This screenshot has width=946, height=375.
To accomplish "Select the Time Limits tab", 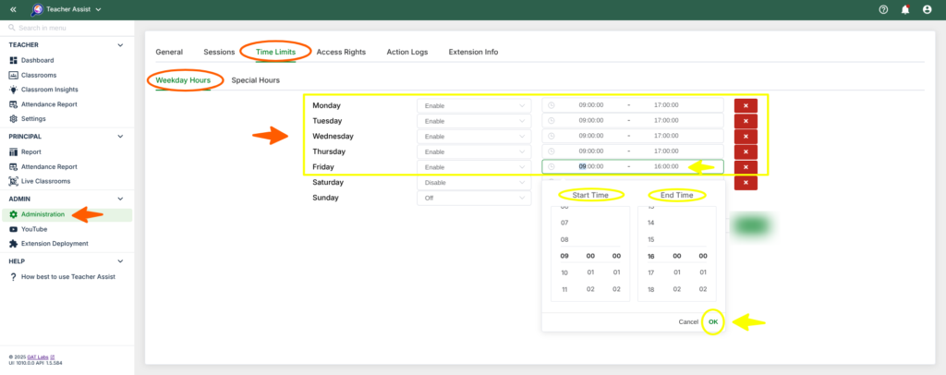I will 275,52.
